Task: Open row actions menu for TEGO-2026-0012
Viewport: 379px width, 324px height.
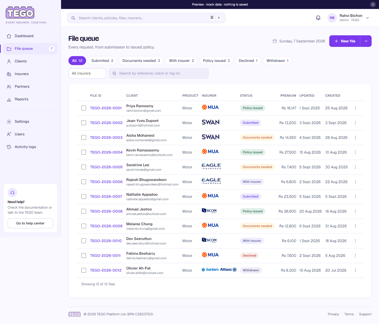Action: tap(355, 270)
